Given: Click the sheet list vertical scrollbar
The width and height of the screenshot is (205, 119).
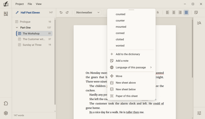Looking at the screenshot, I should click(55, 62).
